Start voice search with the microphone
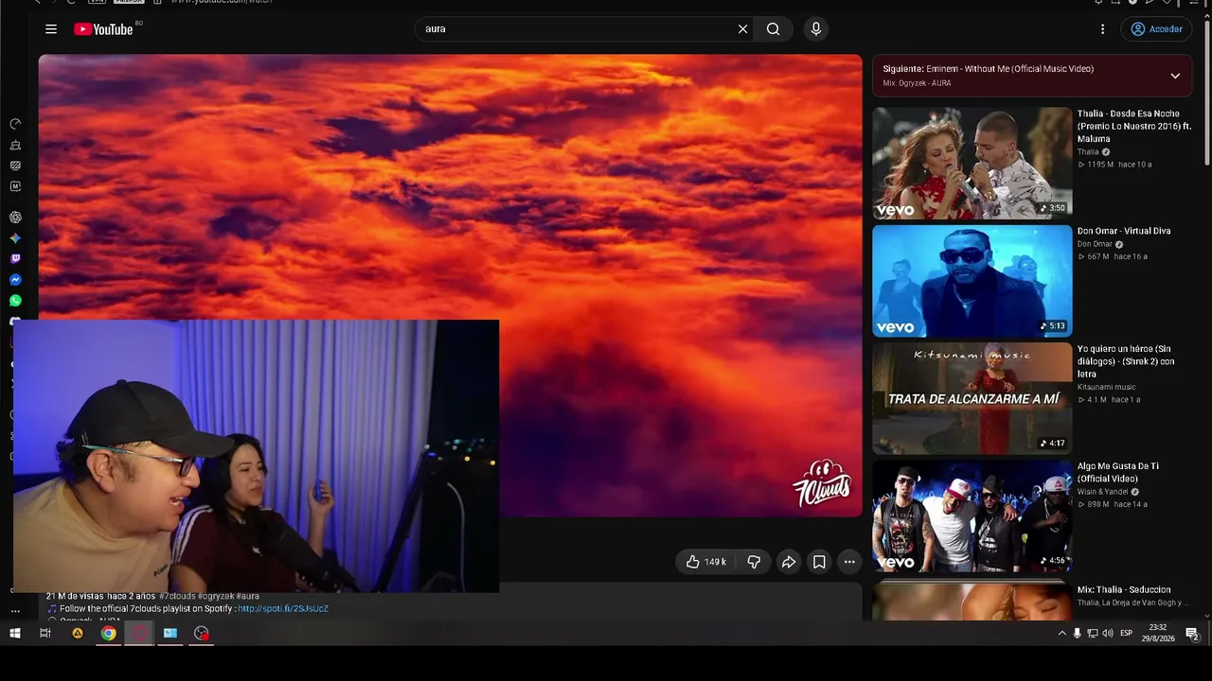This screenshot has width=1212, height=681. coord(816,29)
